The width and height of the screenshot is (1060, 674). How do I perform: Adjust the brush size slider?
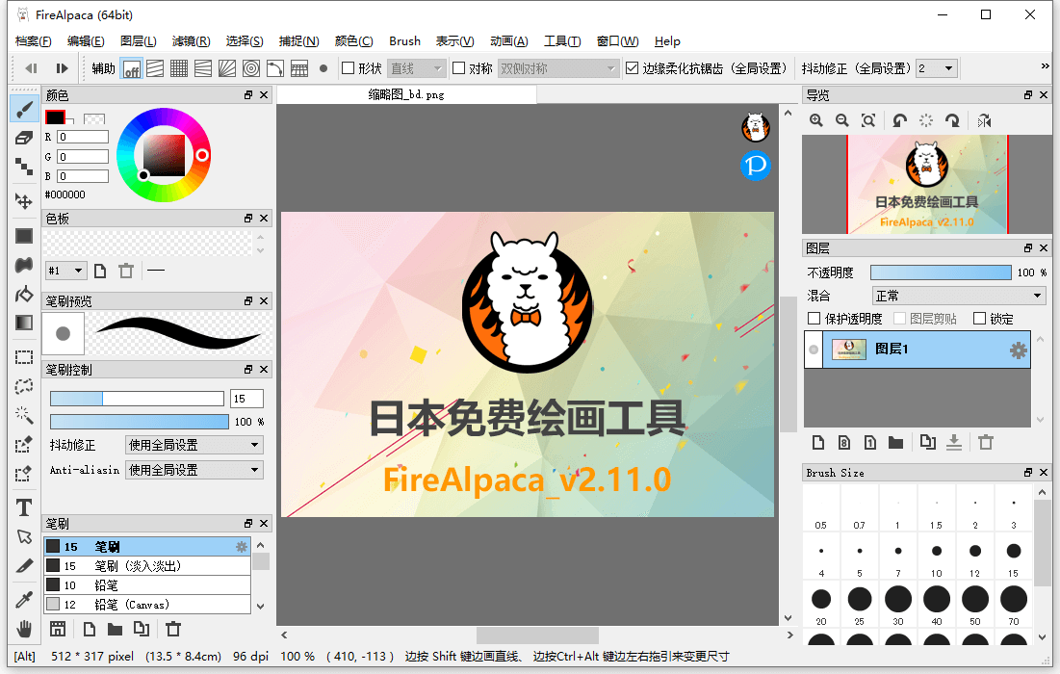pyautogui.click(x=138, y=399)
